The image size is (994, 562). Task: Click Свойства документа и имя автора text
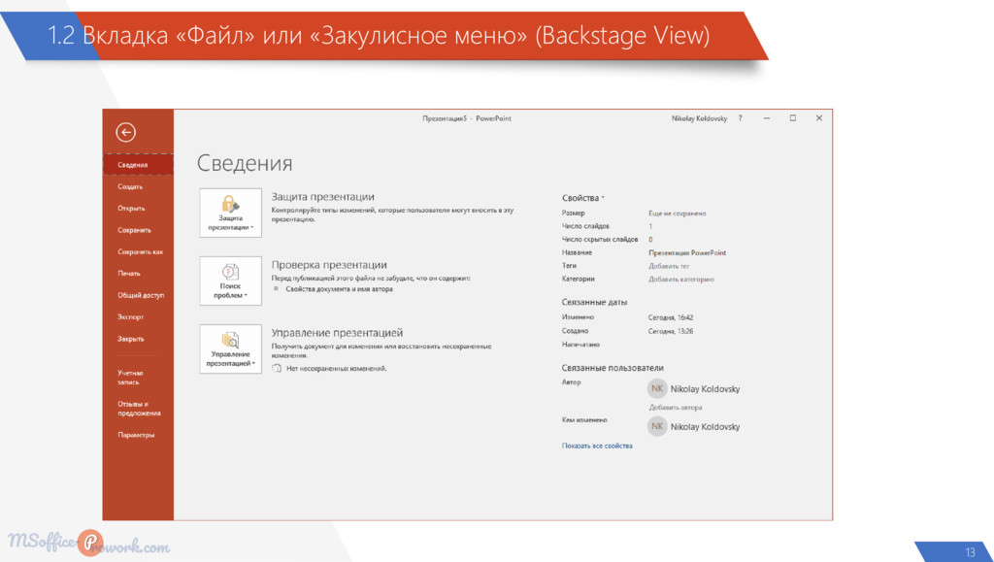click(339, 289)
